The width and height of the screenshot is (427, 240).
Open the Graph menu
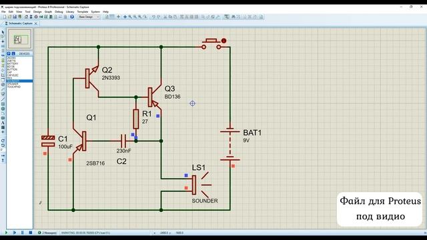(x=48, y=12)
